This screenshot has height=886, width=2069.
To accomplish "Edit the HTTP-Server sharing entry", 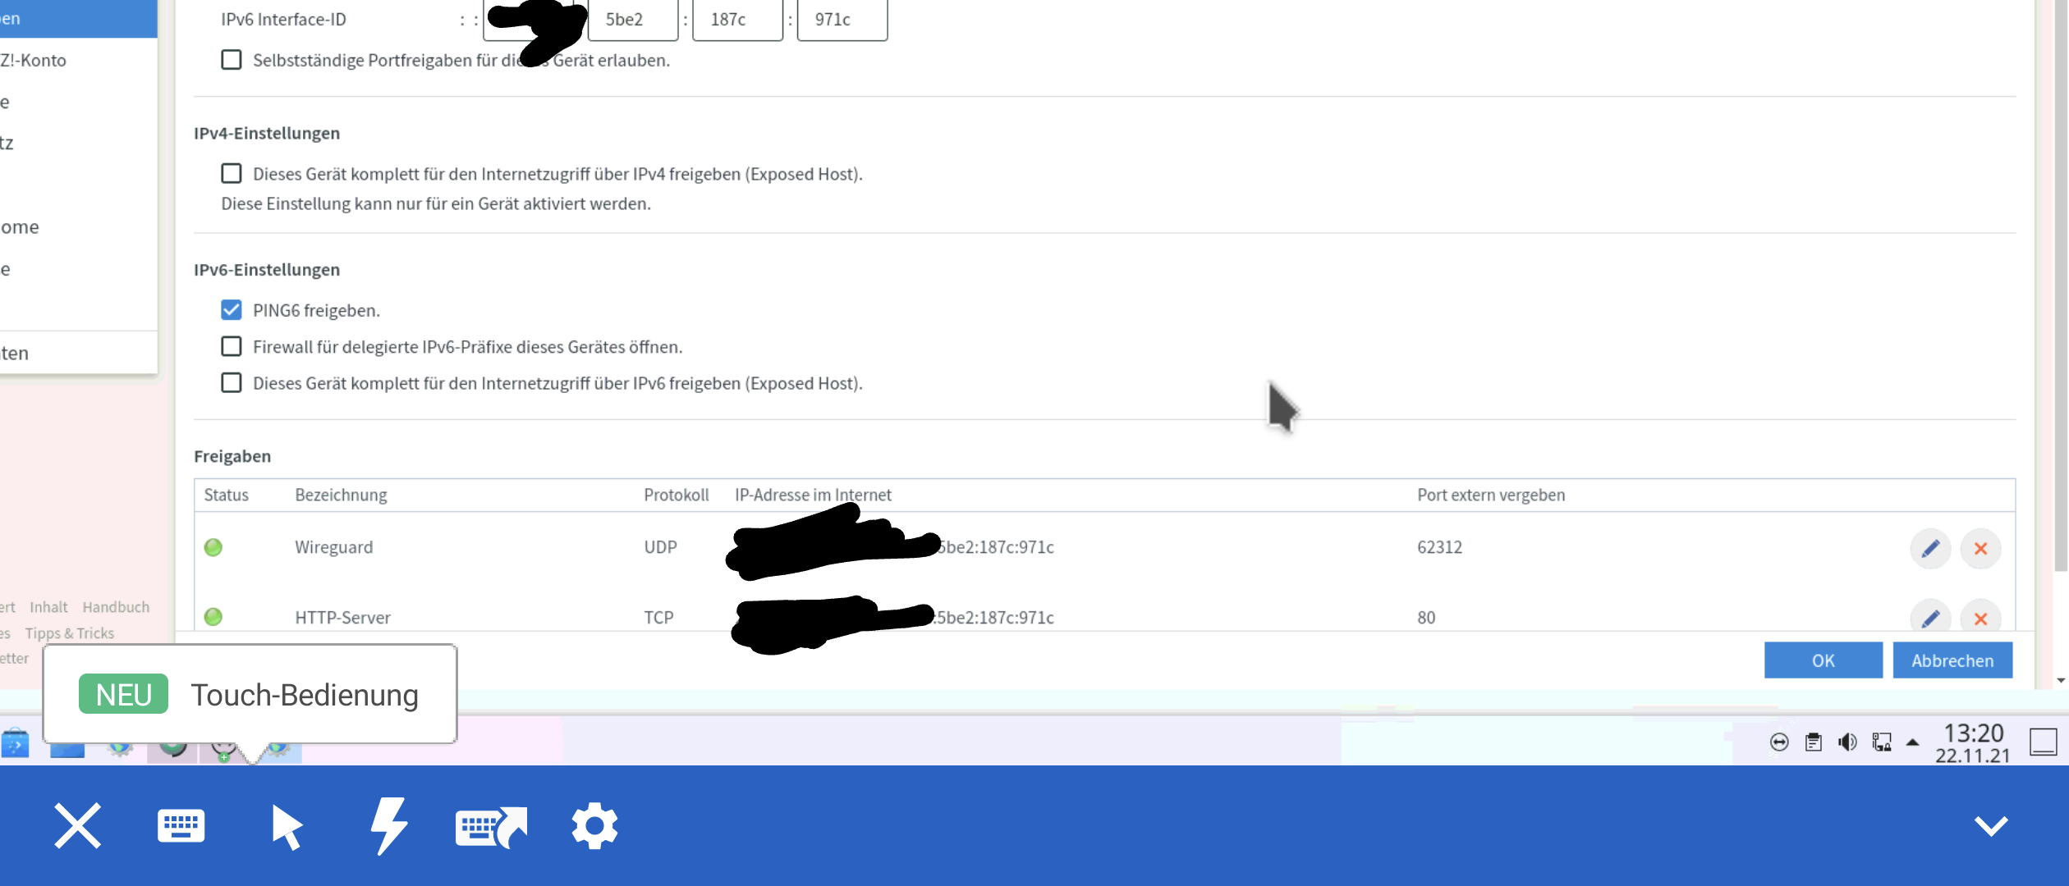I will pyautogui.click(x=1929, y=617).
